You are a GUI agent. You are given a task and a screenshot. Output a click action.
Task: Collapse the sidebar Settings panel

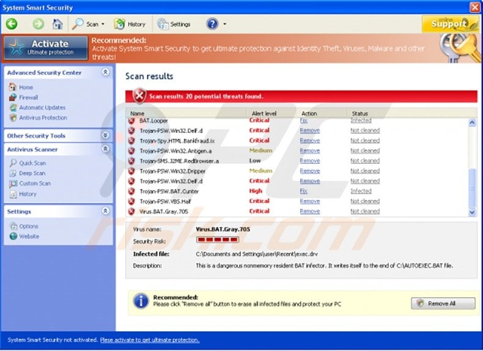(105, 211)
